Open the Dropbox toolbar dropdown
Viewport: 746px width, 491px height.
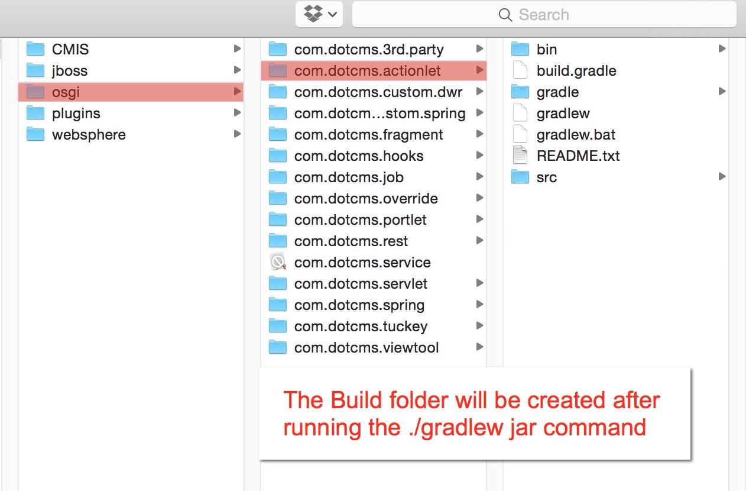pyautogui.click(x=318, y=14)
